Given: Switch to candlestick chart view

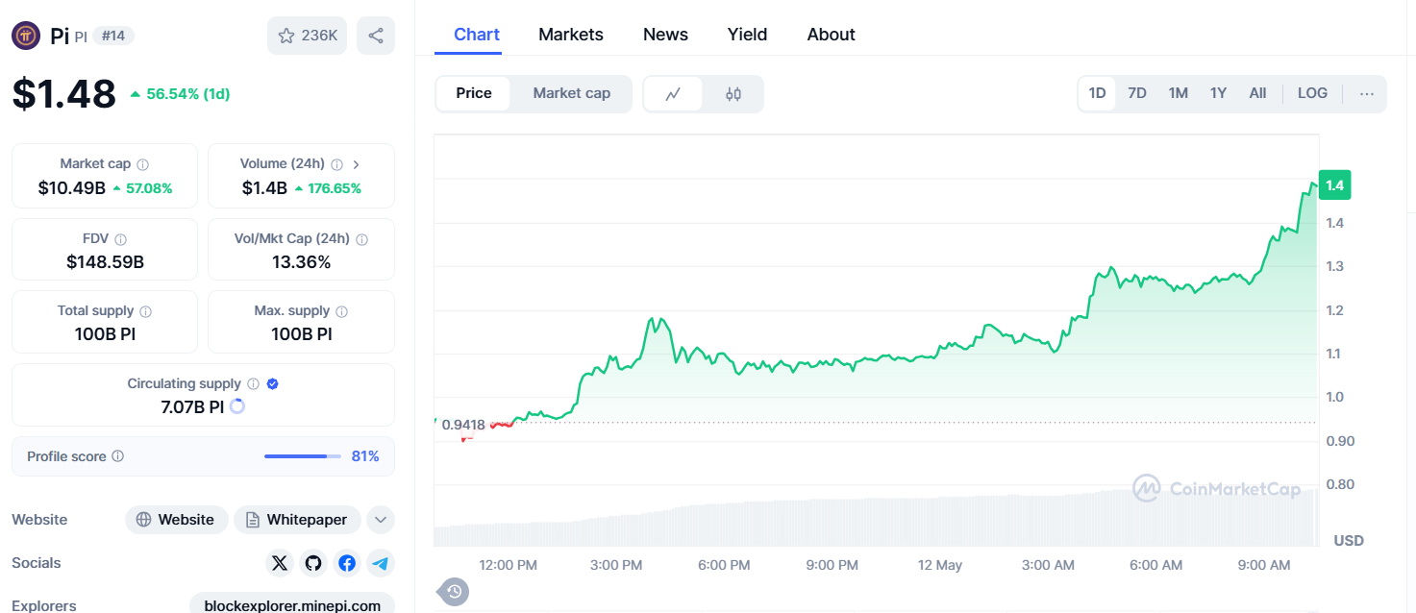Looking at the screenshot, I should point(733,94).
